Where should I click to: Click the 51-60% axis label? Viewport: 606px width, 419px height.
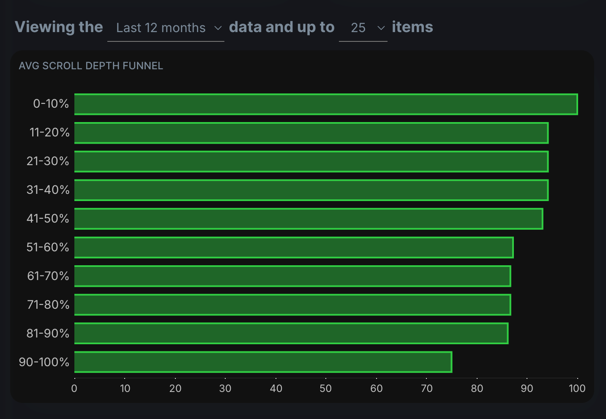point(48,247)
